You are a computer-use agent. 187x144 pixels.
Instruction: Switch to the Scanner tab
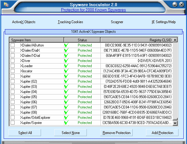tap(117, 22)
